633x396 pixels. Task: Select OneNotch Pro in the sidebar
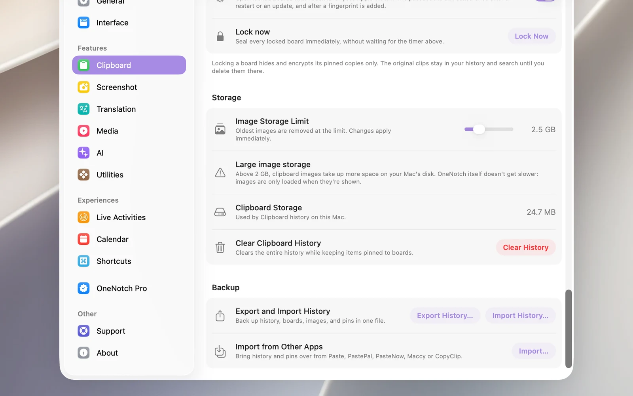coord(129,288)
